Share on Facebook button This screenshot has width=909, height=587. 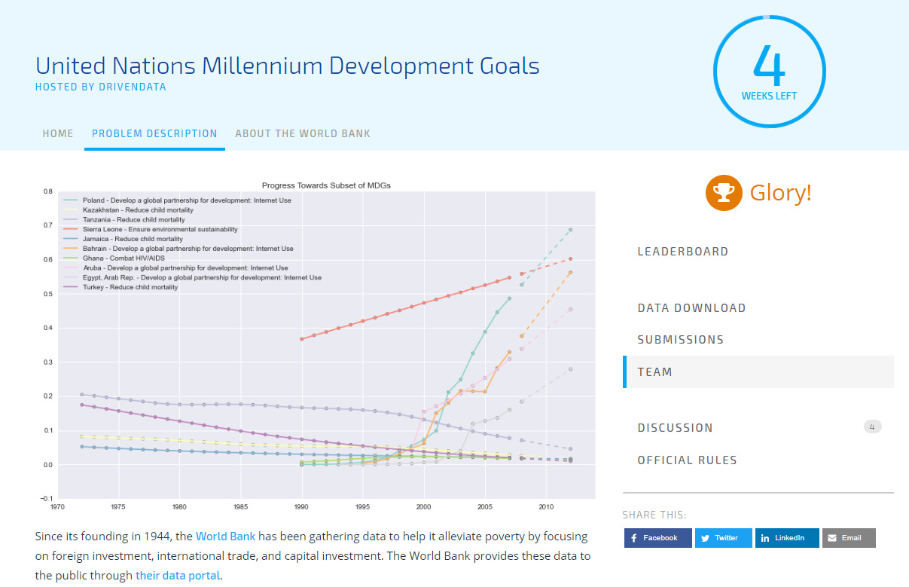657,538
